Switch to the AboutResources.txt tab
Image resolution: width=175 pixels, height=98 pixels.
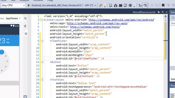pos(144,12)
